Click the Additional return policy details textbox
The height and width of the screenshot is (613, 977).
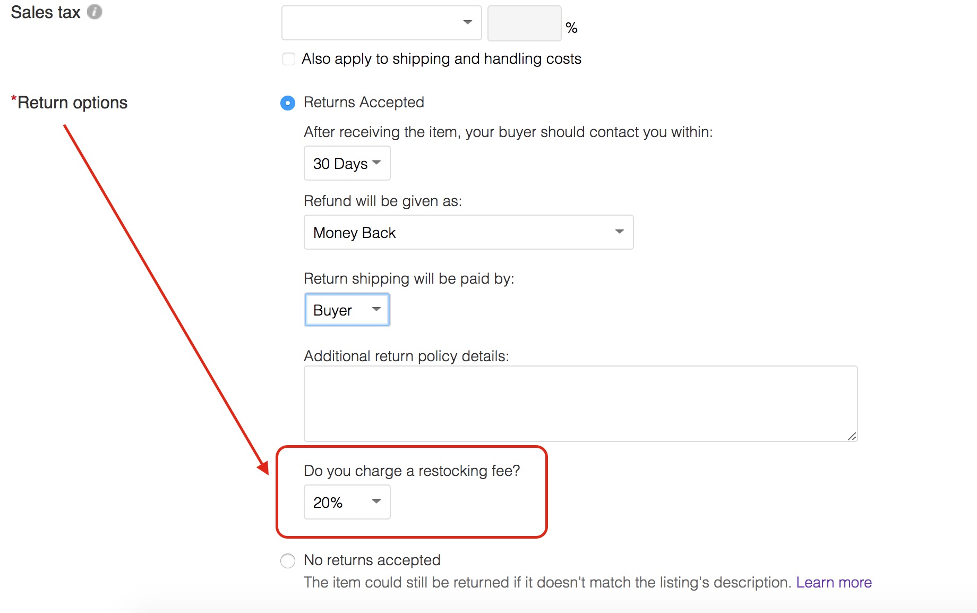(580, 403)
